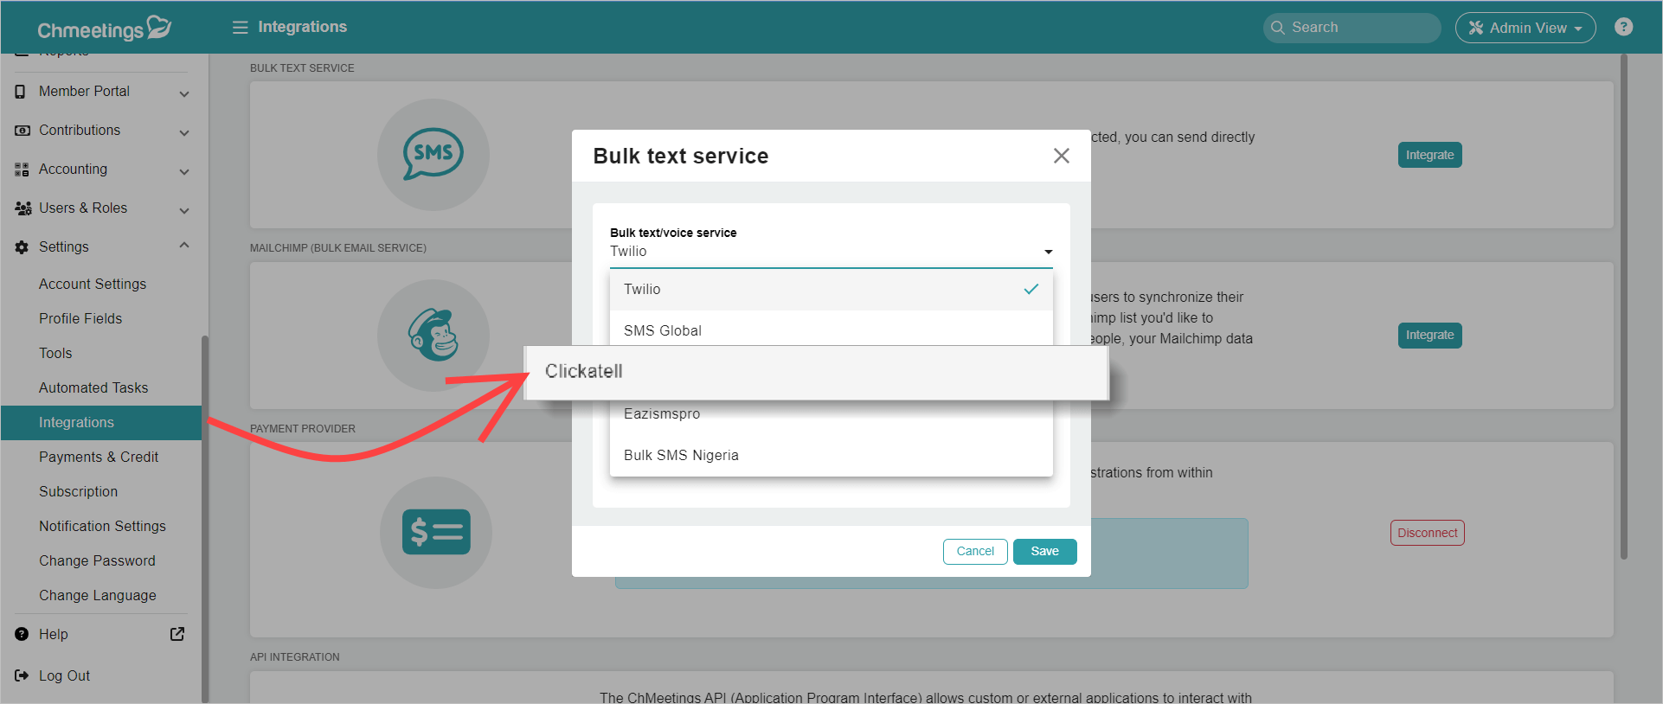
Task: Open Change Language in sidebar
Action: 98,596
